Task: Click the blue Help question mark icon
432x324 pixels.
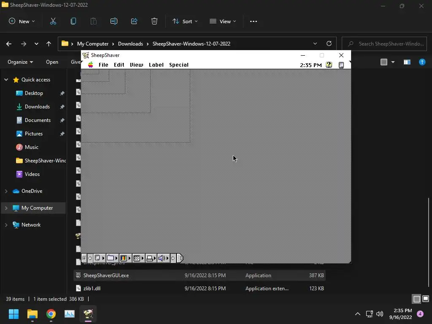Action: pos(422,62)
